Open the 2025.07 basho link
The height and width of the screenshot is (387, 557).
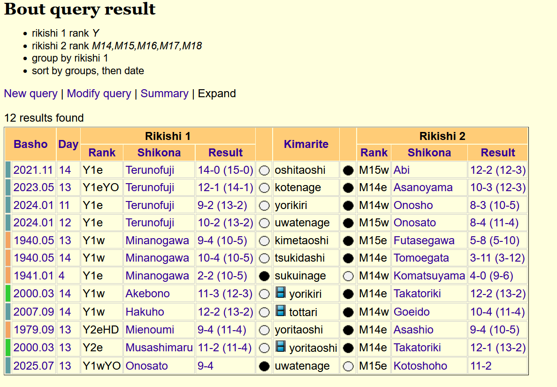33,366
